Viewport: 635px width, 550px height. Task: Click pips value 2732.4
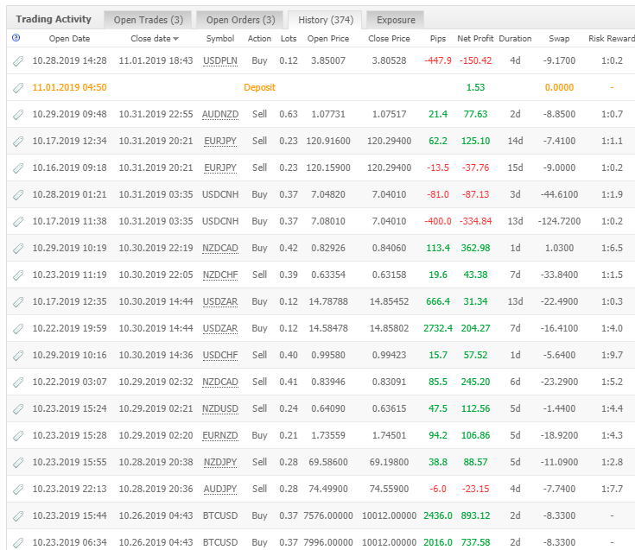pos(438,328)
